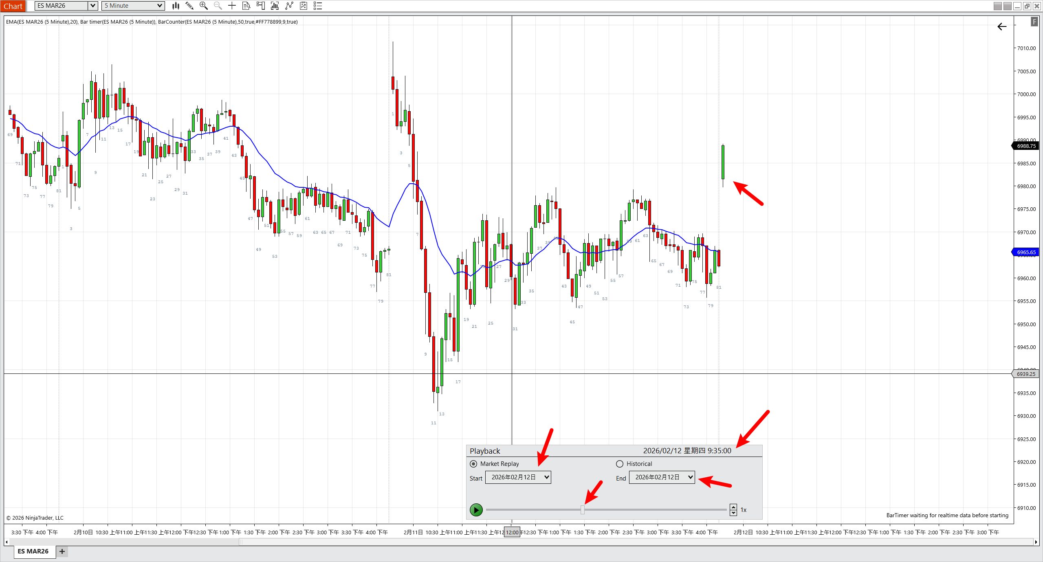Select the Market Replay radio button
The height and width of the screenshot is (562, 1043).
[x=473, y=464]
